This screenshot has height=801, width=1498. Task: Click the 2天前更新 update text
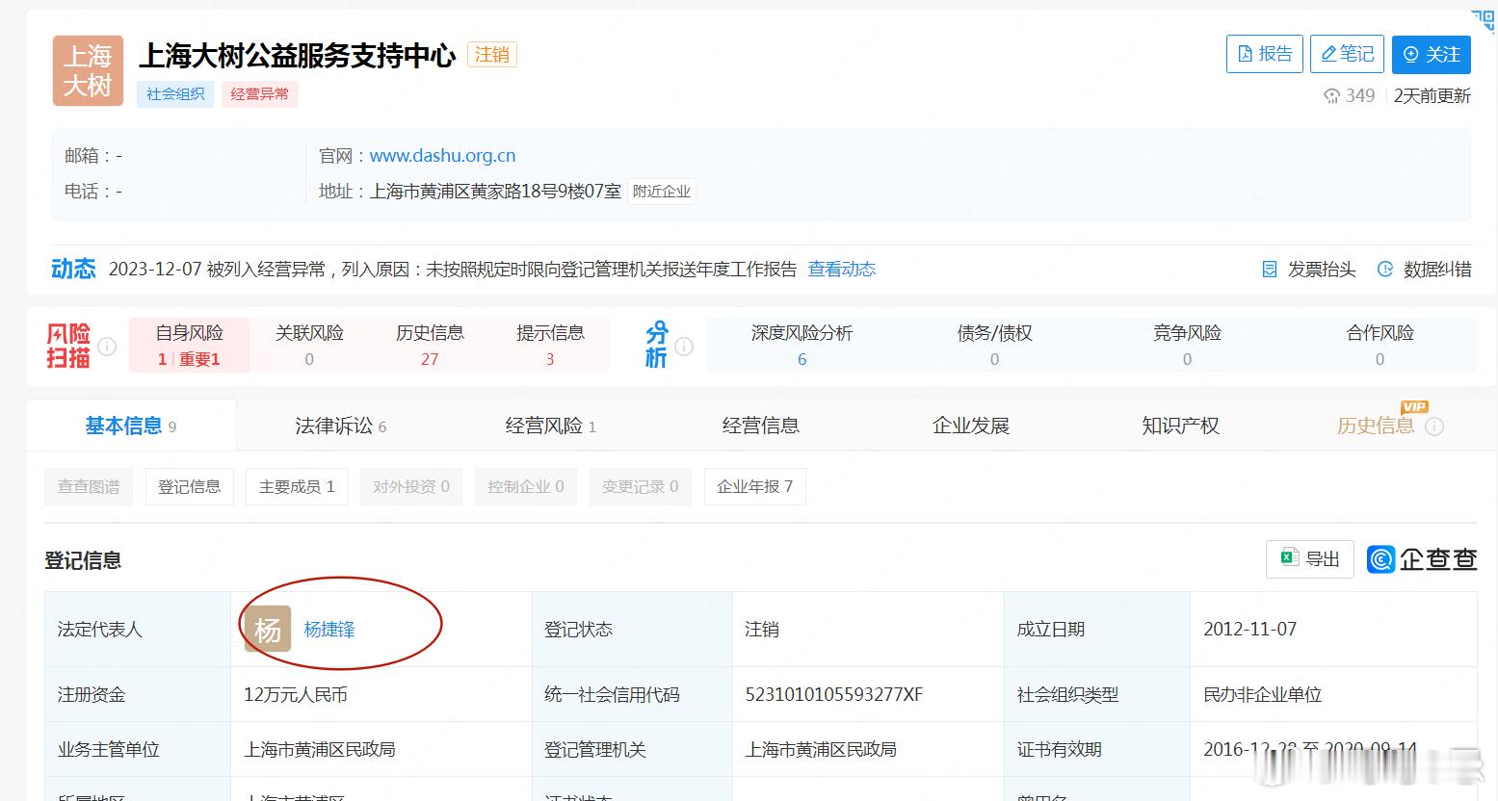(x=1432, y=95)
